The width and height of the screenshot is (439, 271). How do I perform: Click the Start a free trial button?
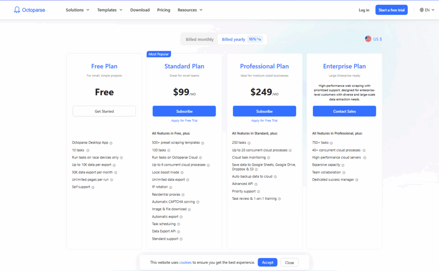click(x=391, y=10)
